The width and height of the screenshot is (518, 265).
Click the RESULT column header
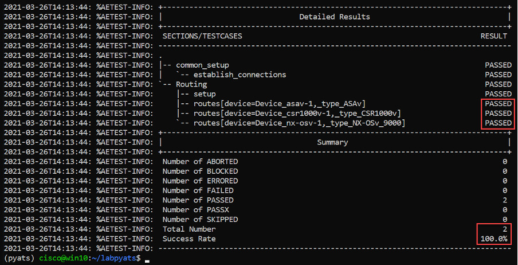(x=493, y=36)
